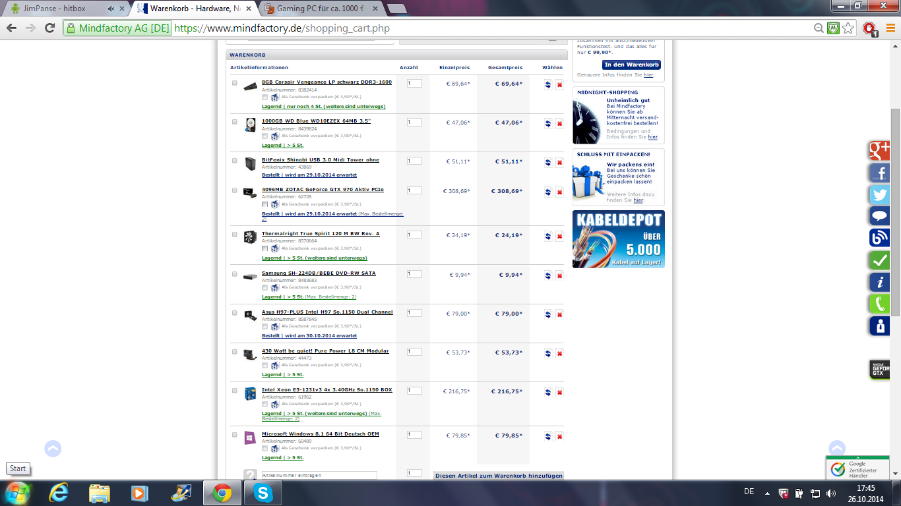Image resolution: width=901 pixels, height=506 pixels.
Task: Click scrollbar up arrow
Action: click(895, 46)
